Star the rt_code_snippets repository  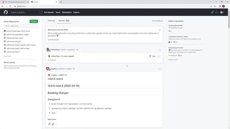[152, 56]
